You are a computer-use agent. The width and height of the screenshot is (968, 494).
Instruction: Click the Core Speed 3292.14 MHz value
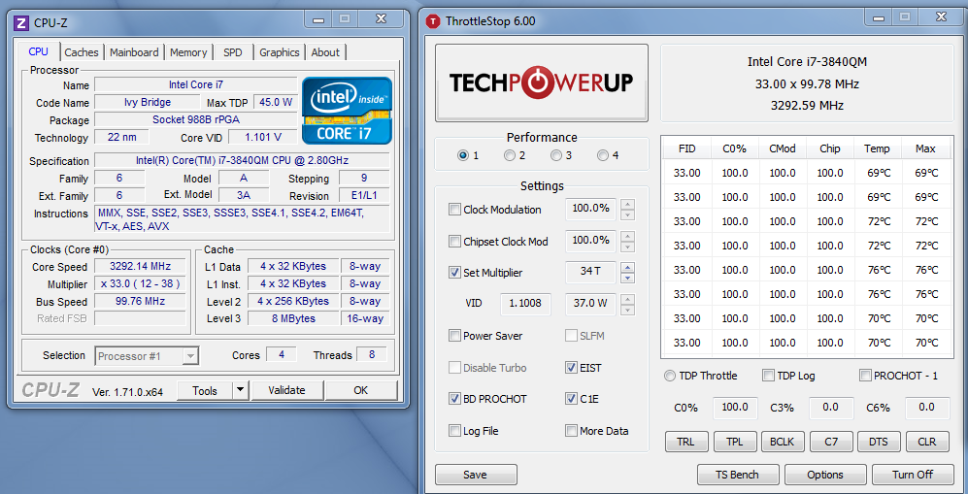coord(140,267)
